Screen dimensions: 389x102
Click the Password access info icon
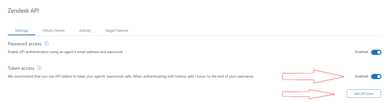coord(47,44)
